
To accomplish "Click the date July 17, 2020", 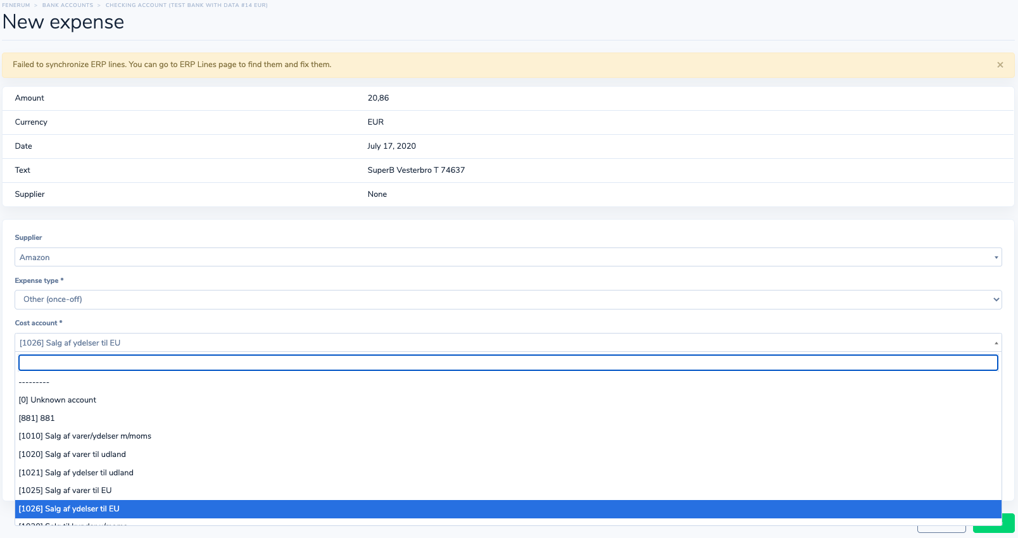I will [x=392, y=146].
